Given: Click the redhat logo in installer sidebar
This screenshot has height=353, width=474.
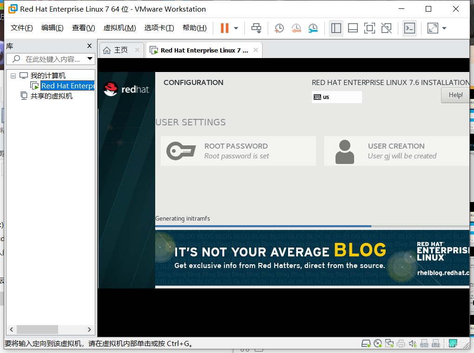Looking at the screenshot, I should tap(126, 89).
